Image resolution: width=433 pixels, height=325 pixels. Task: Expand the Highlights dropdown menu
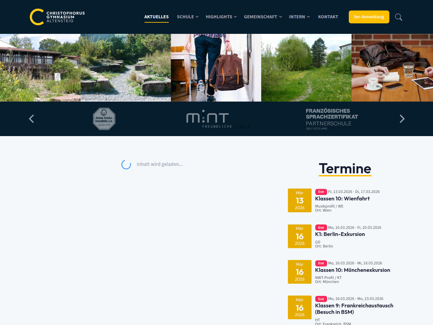click(221, 17)
